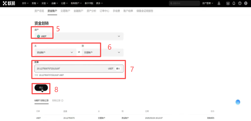The height and width of the screenshot is (121, 251).
Task: Open the 资产管理 dropdown
Action: click(x=208, y=3)
